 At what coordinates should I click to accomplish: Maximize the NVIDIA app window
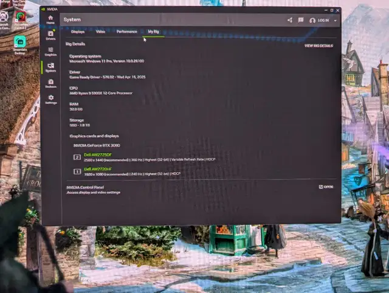[x=332, y=10]
